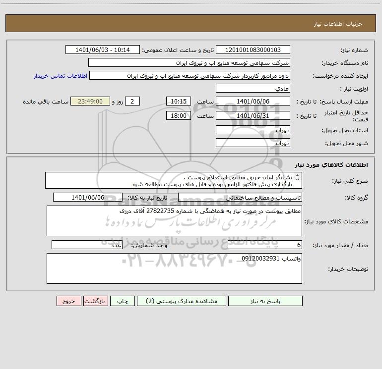Click the مشخصات کالای مورد نیاز text area
The height and width of the screenshot is (369, 382).
pyautogui.click(x=174, y=221)
